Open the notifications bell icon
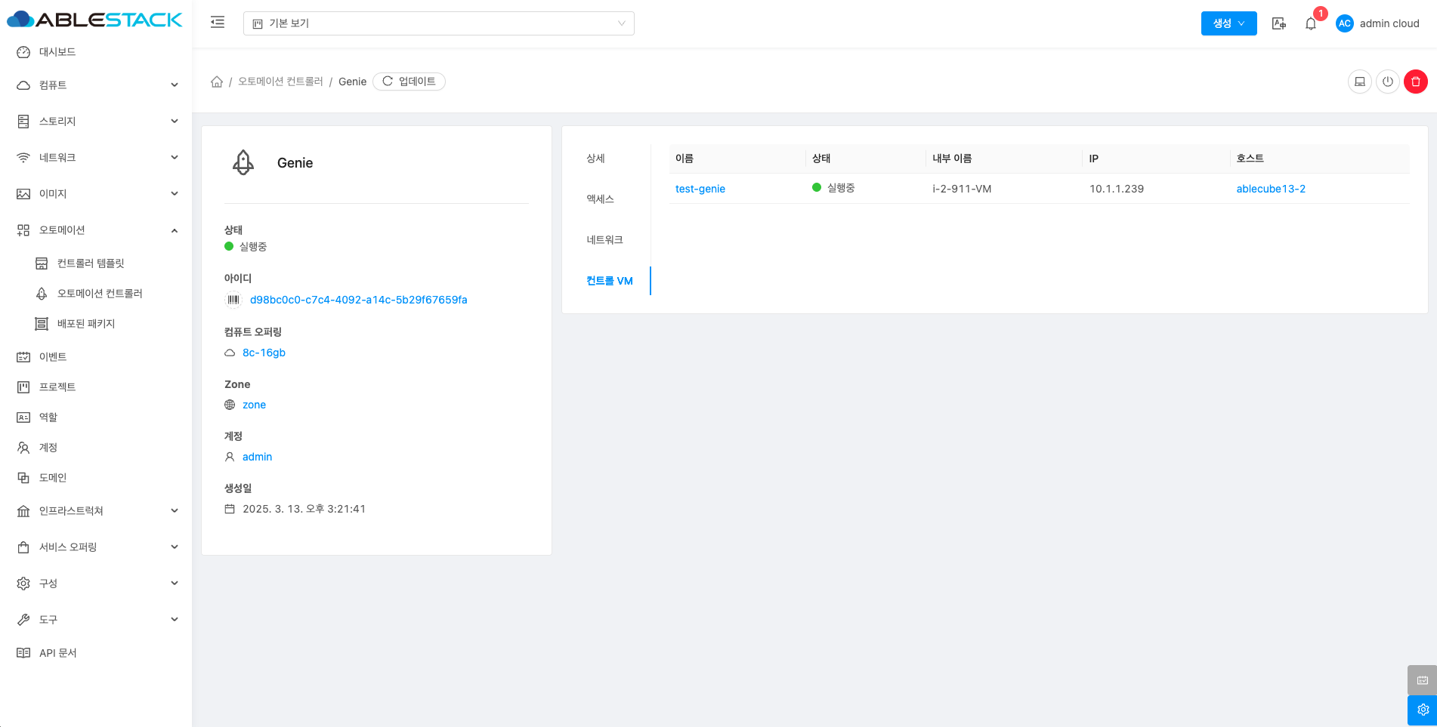The image size is (1437, 727). (x=1311, y=23)
